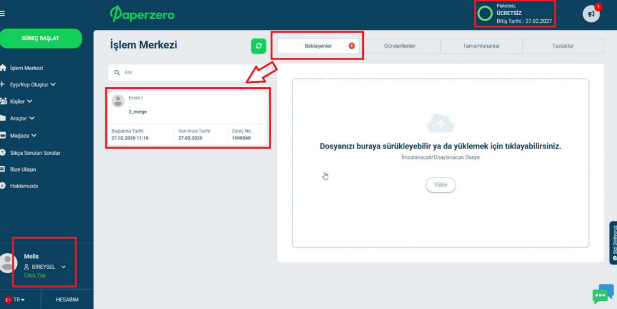Go to İşlem Merkezi in sidebar
This screenshot has height=309, width=617.
[x=26, y=68]
